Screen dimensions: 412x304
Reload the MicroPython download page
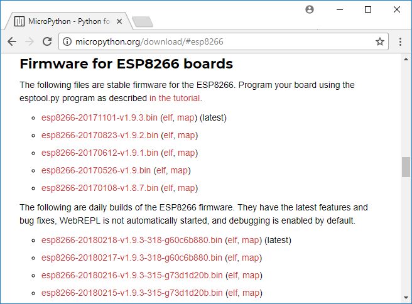coord(47,41)
